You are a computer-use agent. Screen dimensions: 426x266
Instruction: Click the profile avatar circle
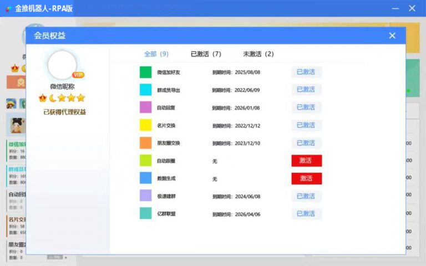pos(62,65)
